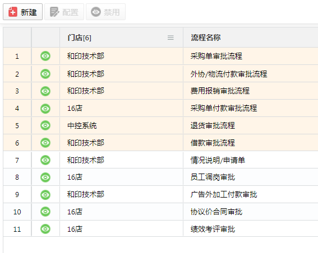This screenshot has width=318, height=253.
Task: Open the 门店 column hamburger menu
Action: 170,38
